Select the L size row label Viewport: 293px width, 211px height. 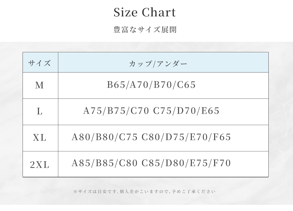pos(40,111)
